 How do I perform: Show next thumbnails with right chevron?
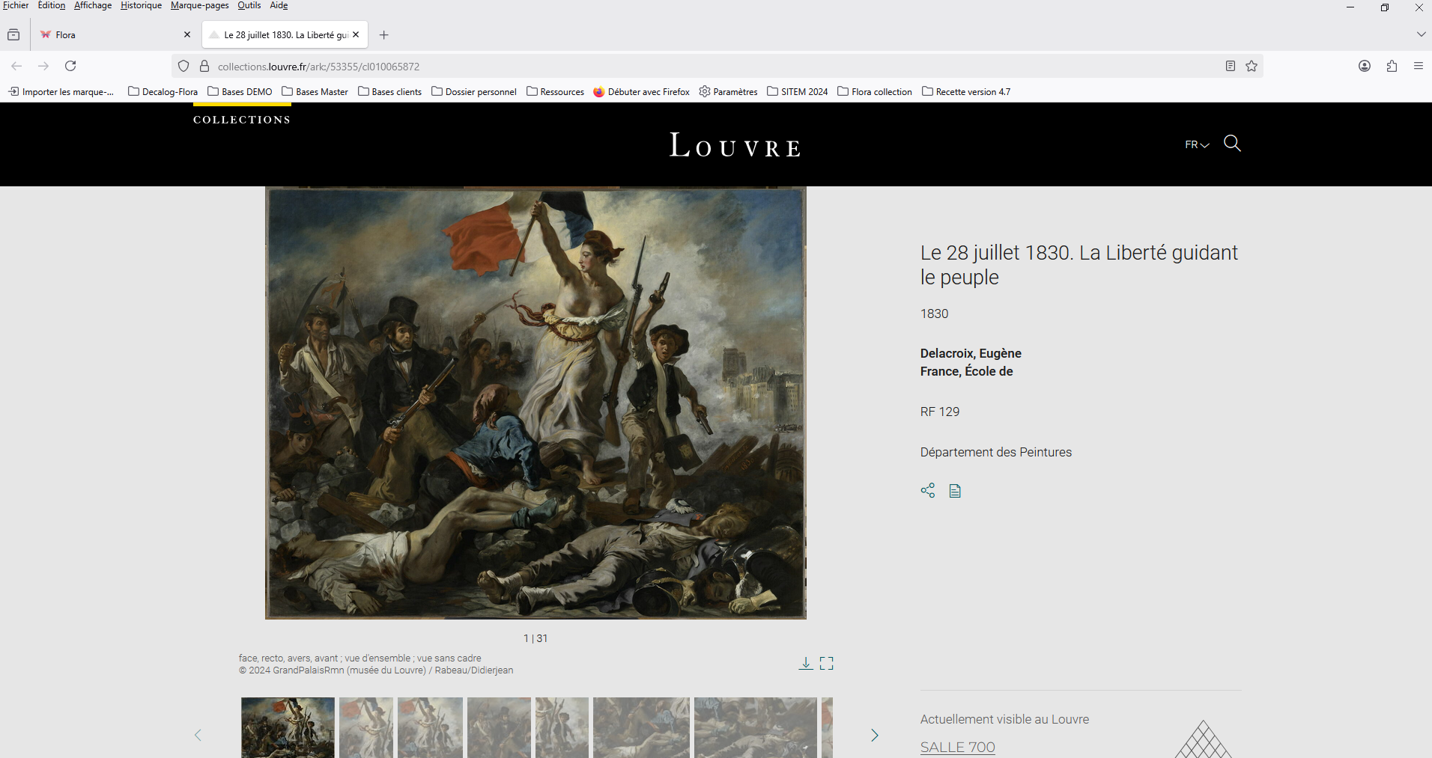pyautogui.click(x=874, y=735)
